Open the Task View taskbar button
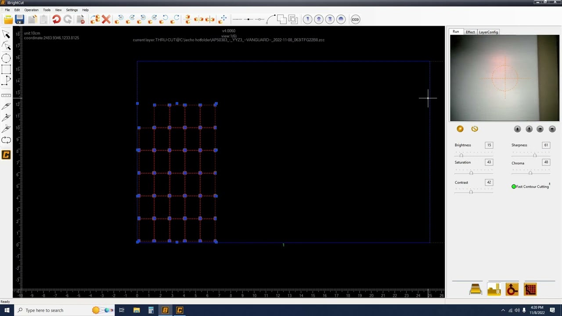 tap(122, 310)
